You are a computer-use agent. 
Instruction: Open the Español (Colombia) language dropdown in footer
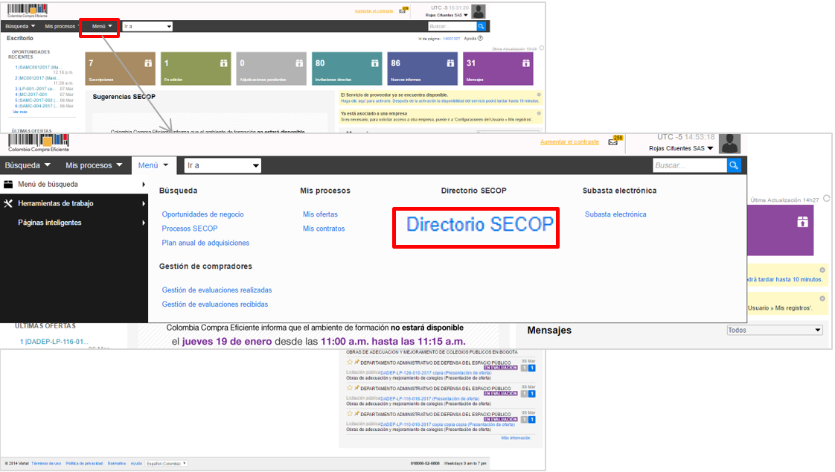[x=167, y=464]
